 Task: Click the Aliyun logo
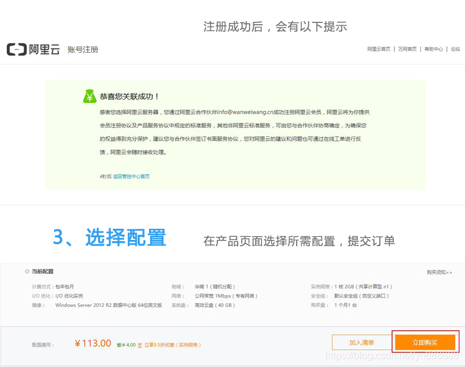(x=34, y=49)
